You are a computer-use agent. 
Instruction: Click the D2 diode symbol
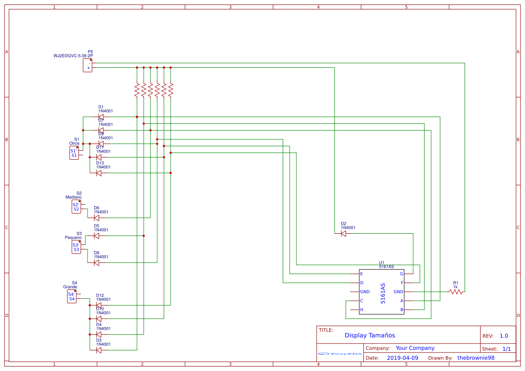point(344,234)
